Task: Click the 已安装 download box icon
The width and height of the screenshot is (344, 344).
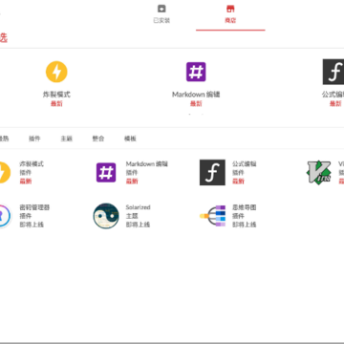Action: coord(161,9)
